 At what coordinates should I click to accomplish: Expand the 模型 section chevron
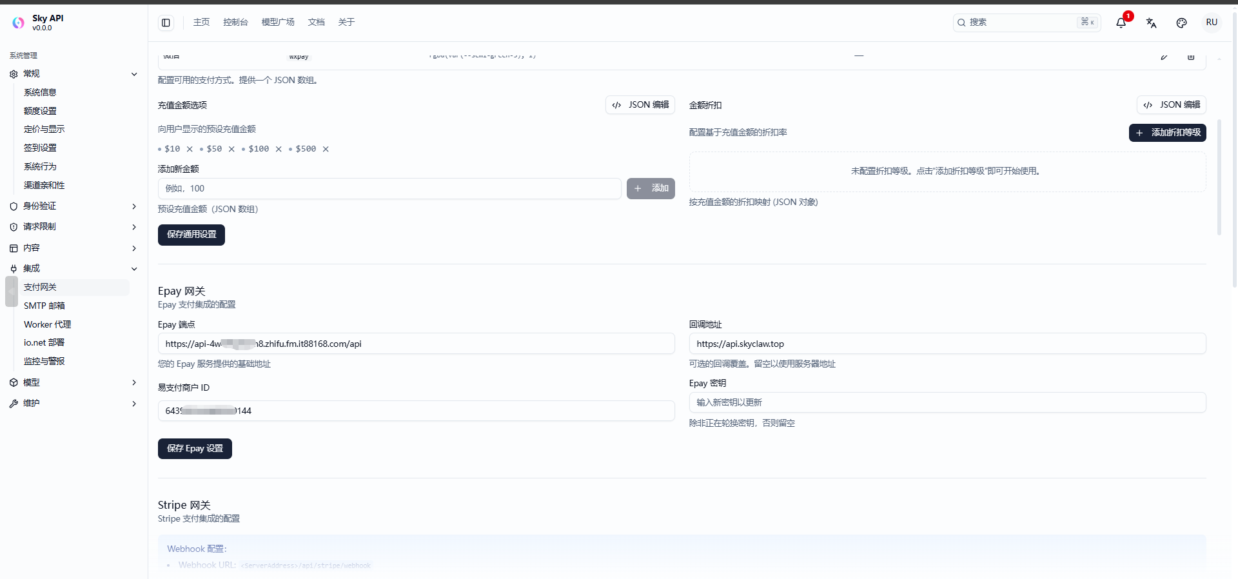(134, 383)
